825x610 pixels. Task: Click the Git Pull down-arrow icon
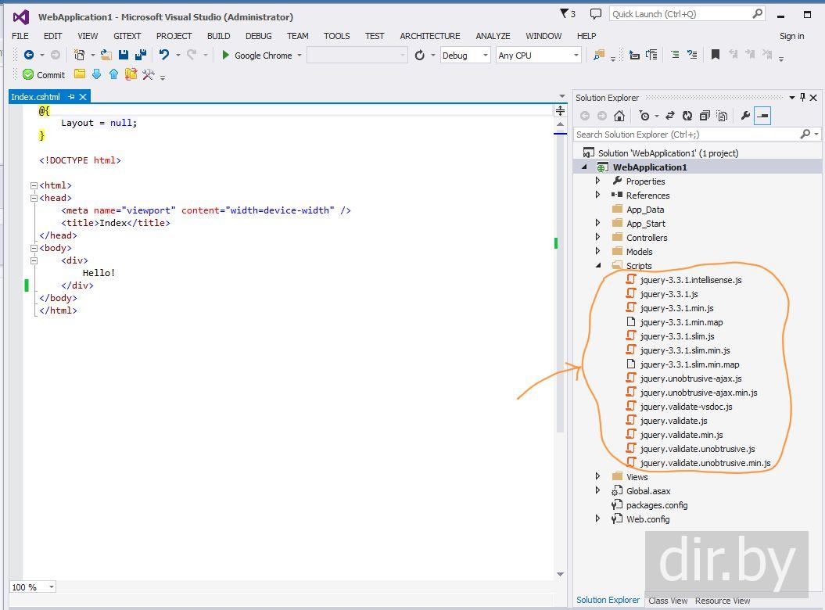[96, 74]
